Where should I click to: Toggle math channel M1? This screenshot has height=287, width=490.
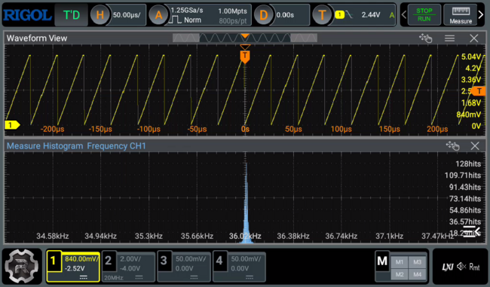tap(399, 262)
